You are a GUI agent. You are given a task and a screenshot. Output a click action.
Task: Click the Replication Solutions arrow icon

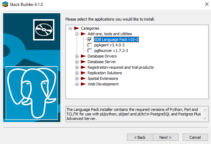pos(83,73)
